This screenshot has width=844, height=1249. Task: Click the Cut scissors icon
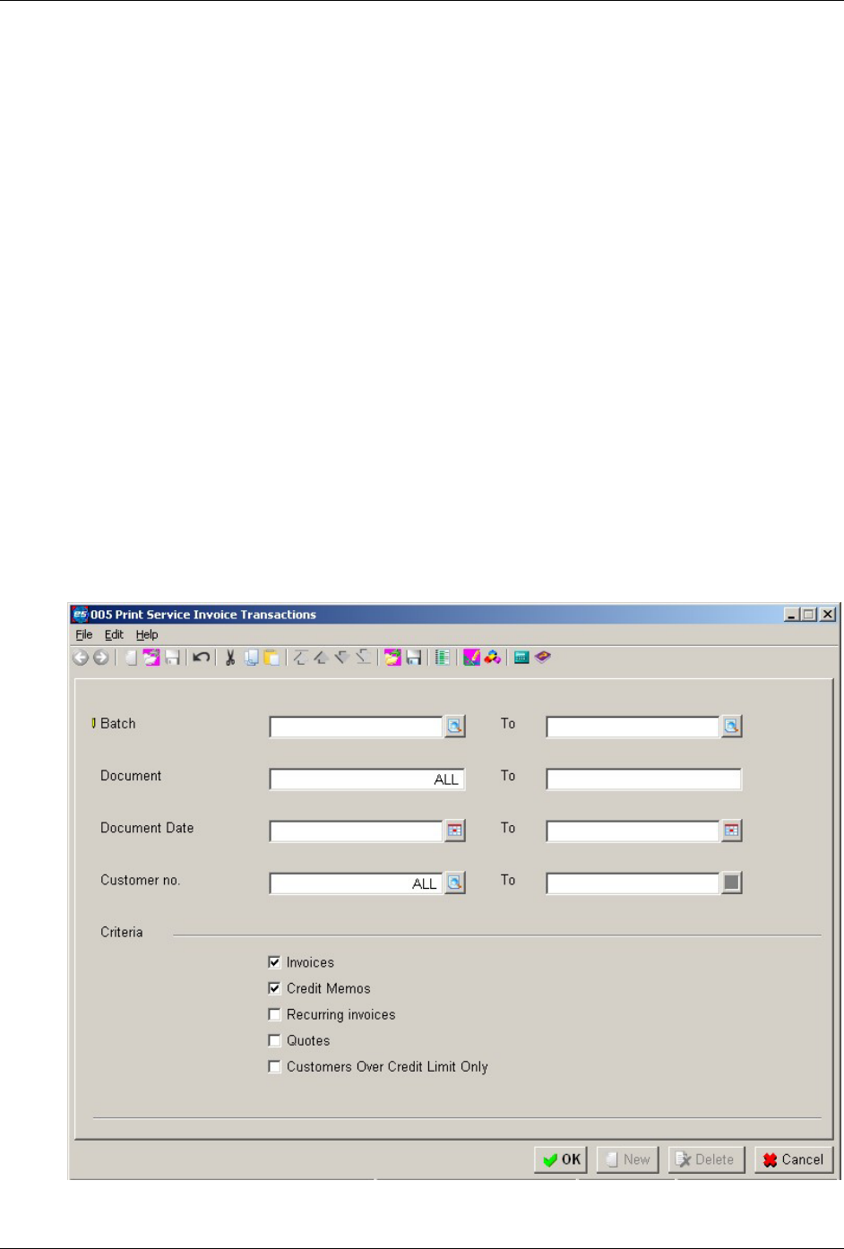(230, 658)
